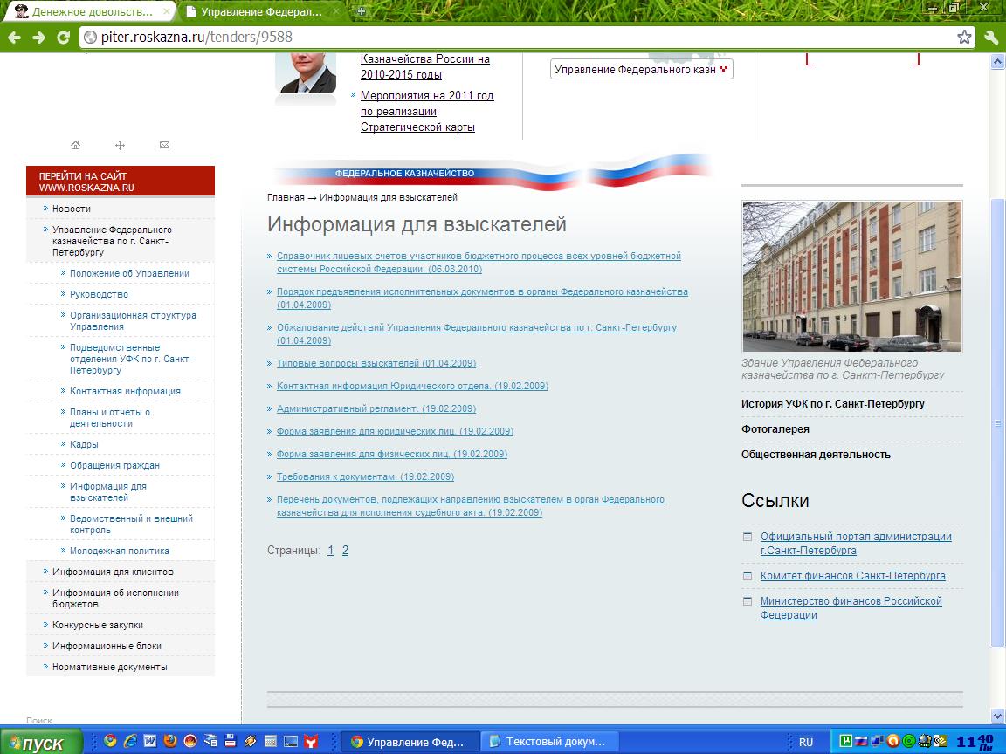Click the RU language indicator in taskbar
Viewport: 1006px width, 754px height.
pyautogui.click(x=805, y=742)
